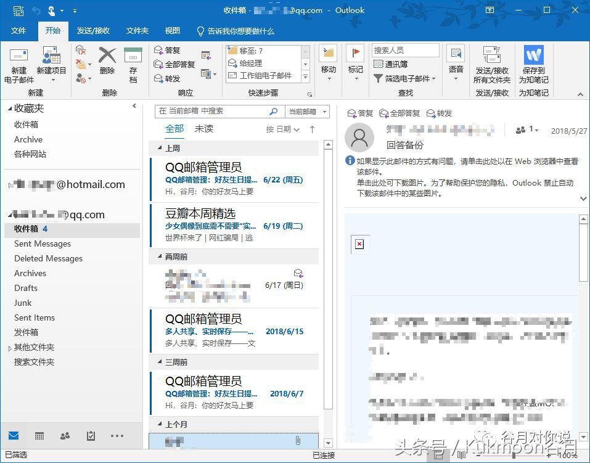
Task: Switch to the 视图 ribbon tab
Action: coord(171,31)
